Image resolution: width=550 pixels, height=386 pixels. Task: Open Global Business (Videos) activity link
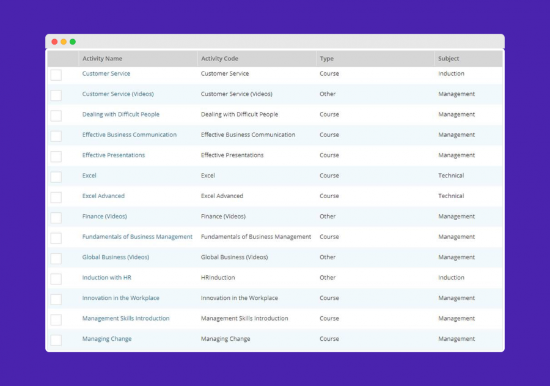click(116, 257)
